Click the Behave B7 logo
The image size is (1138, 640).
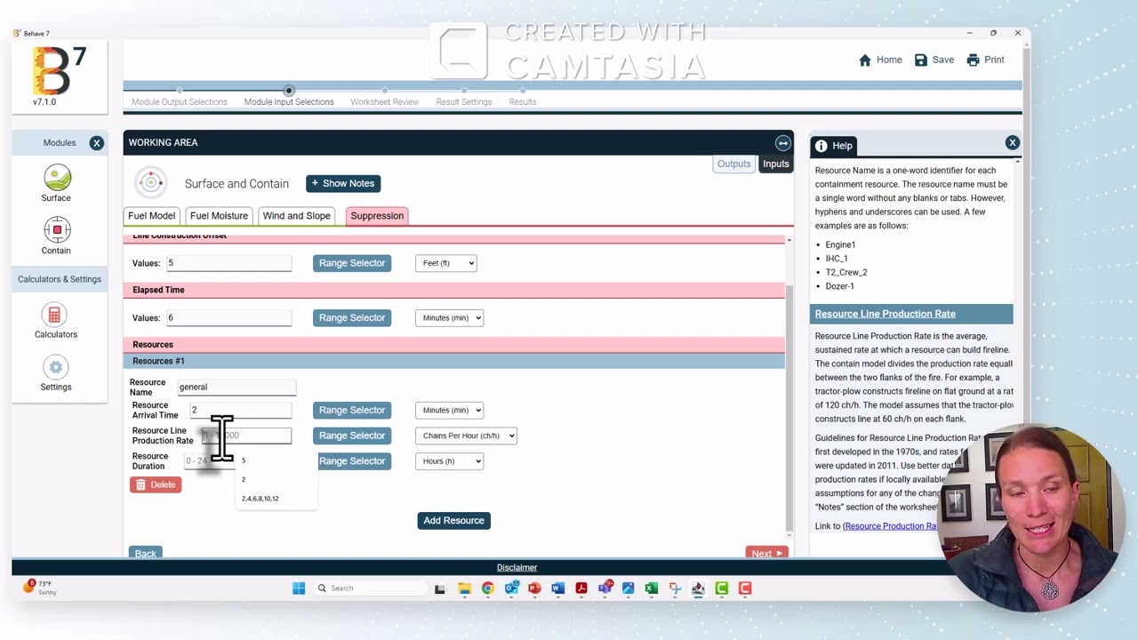tap(58, 71)
